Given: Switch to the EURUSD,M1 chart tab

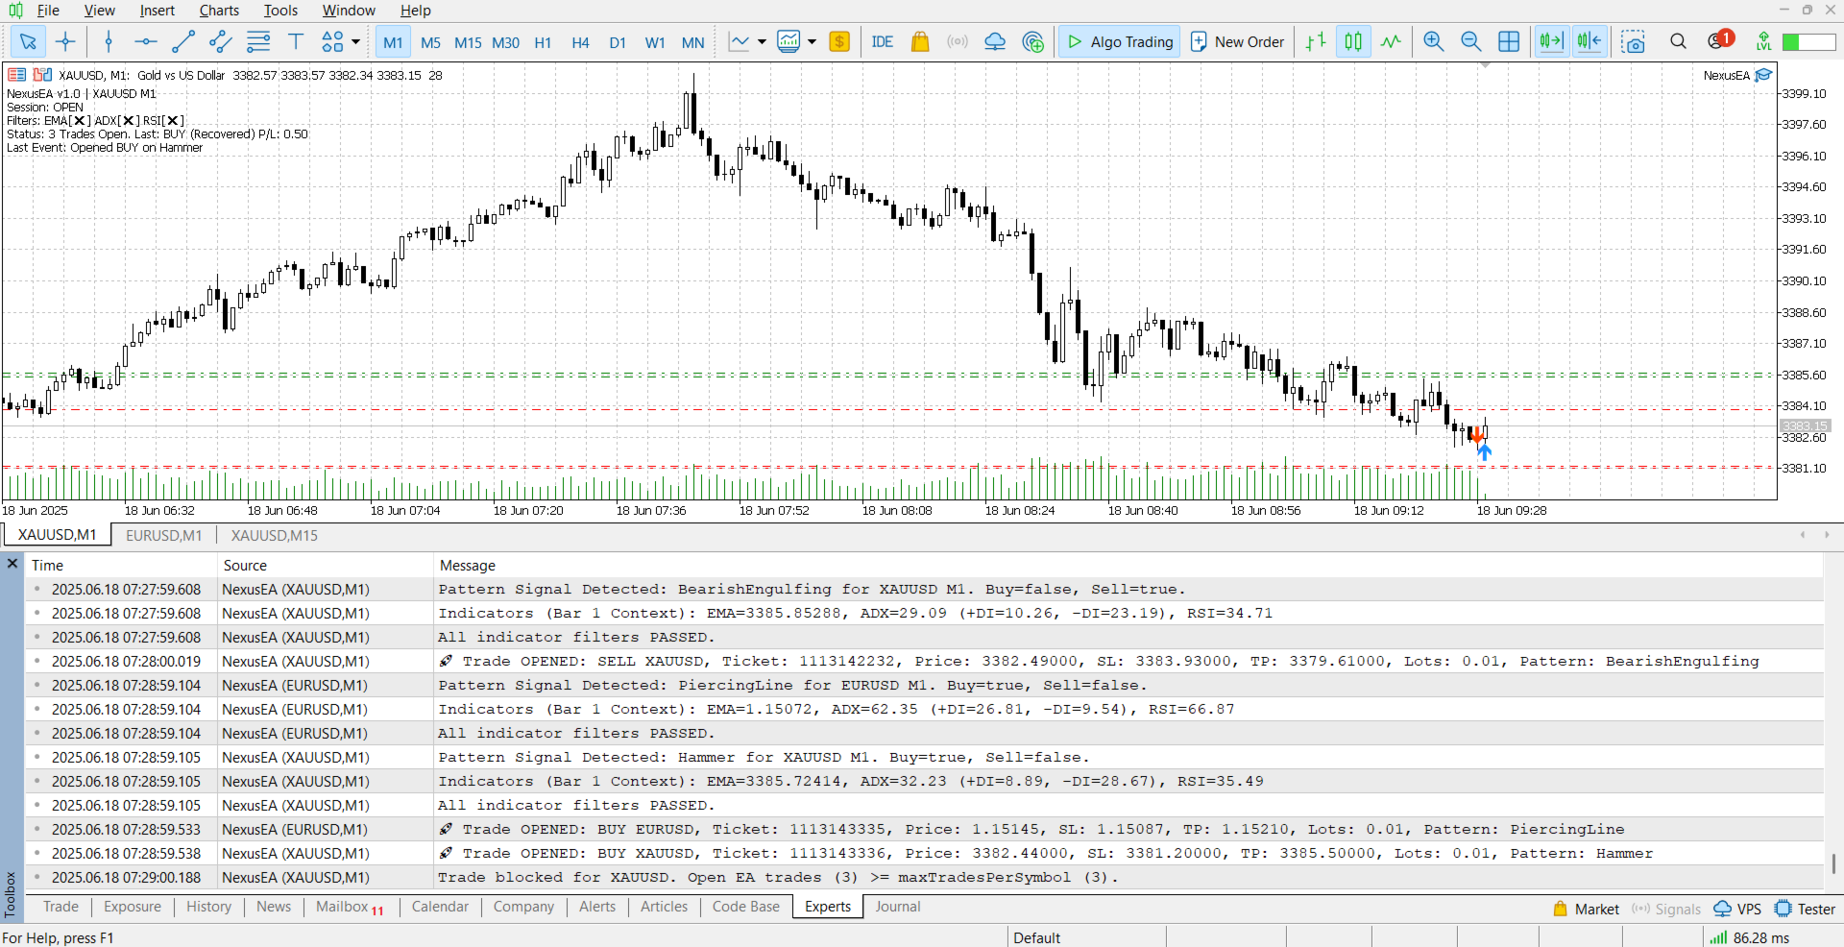Looking at the screenshot, I should tap(163, 535).
